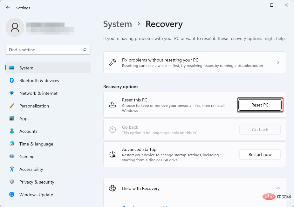Click the Settings window title text
This screenshot has width=294, height=207.
tap(23, 8)
